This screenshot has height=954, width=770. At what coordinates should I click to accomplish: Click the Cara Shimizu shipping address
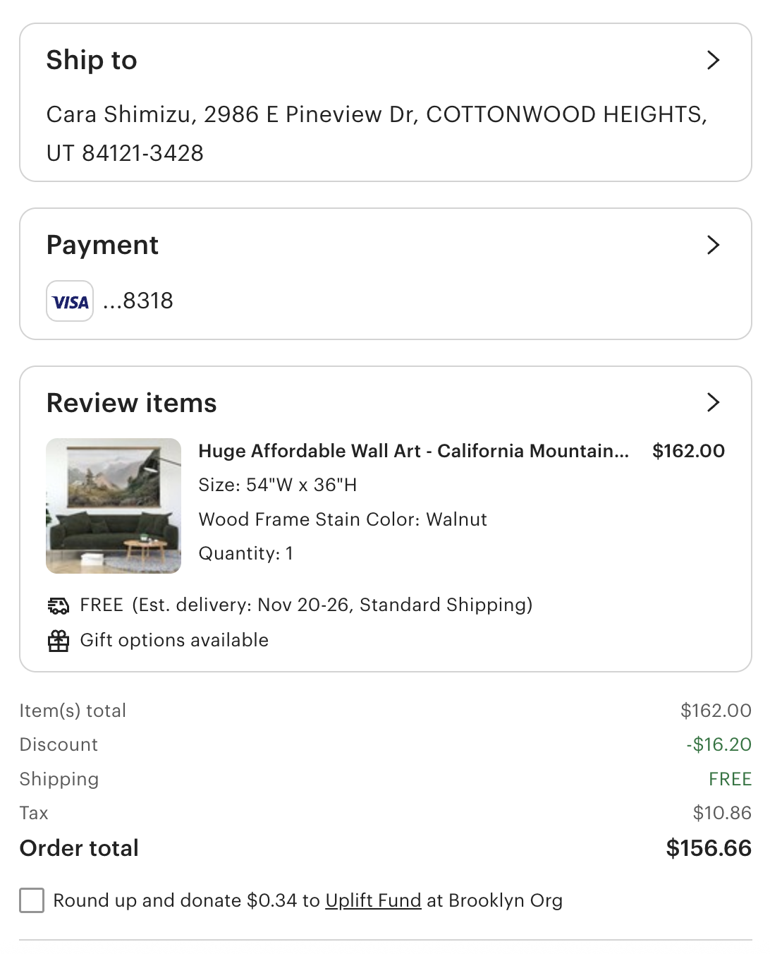[377, 133]
